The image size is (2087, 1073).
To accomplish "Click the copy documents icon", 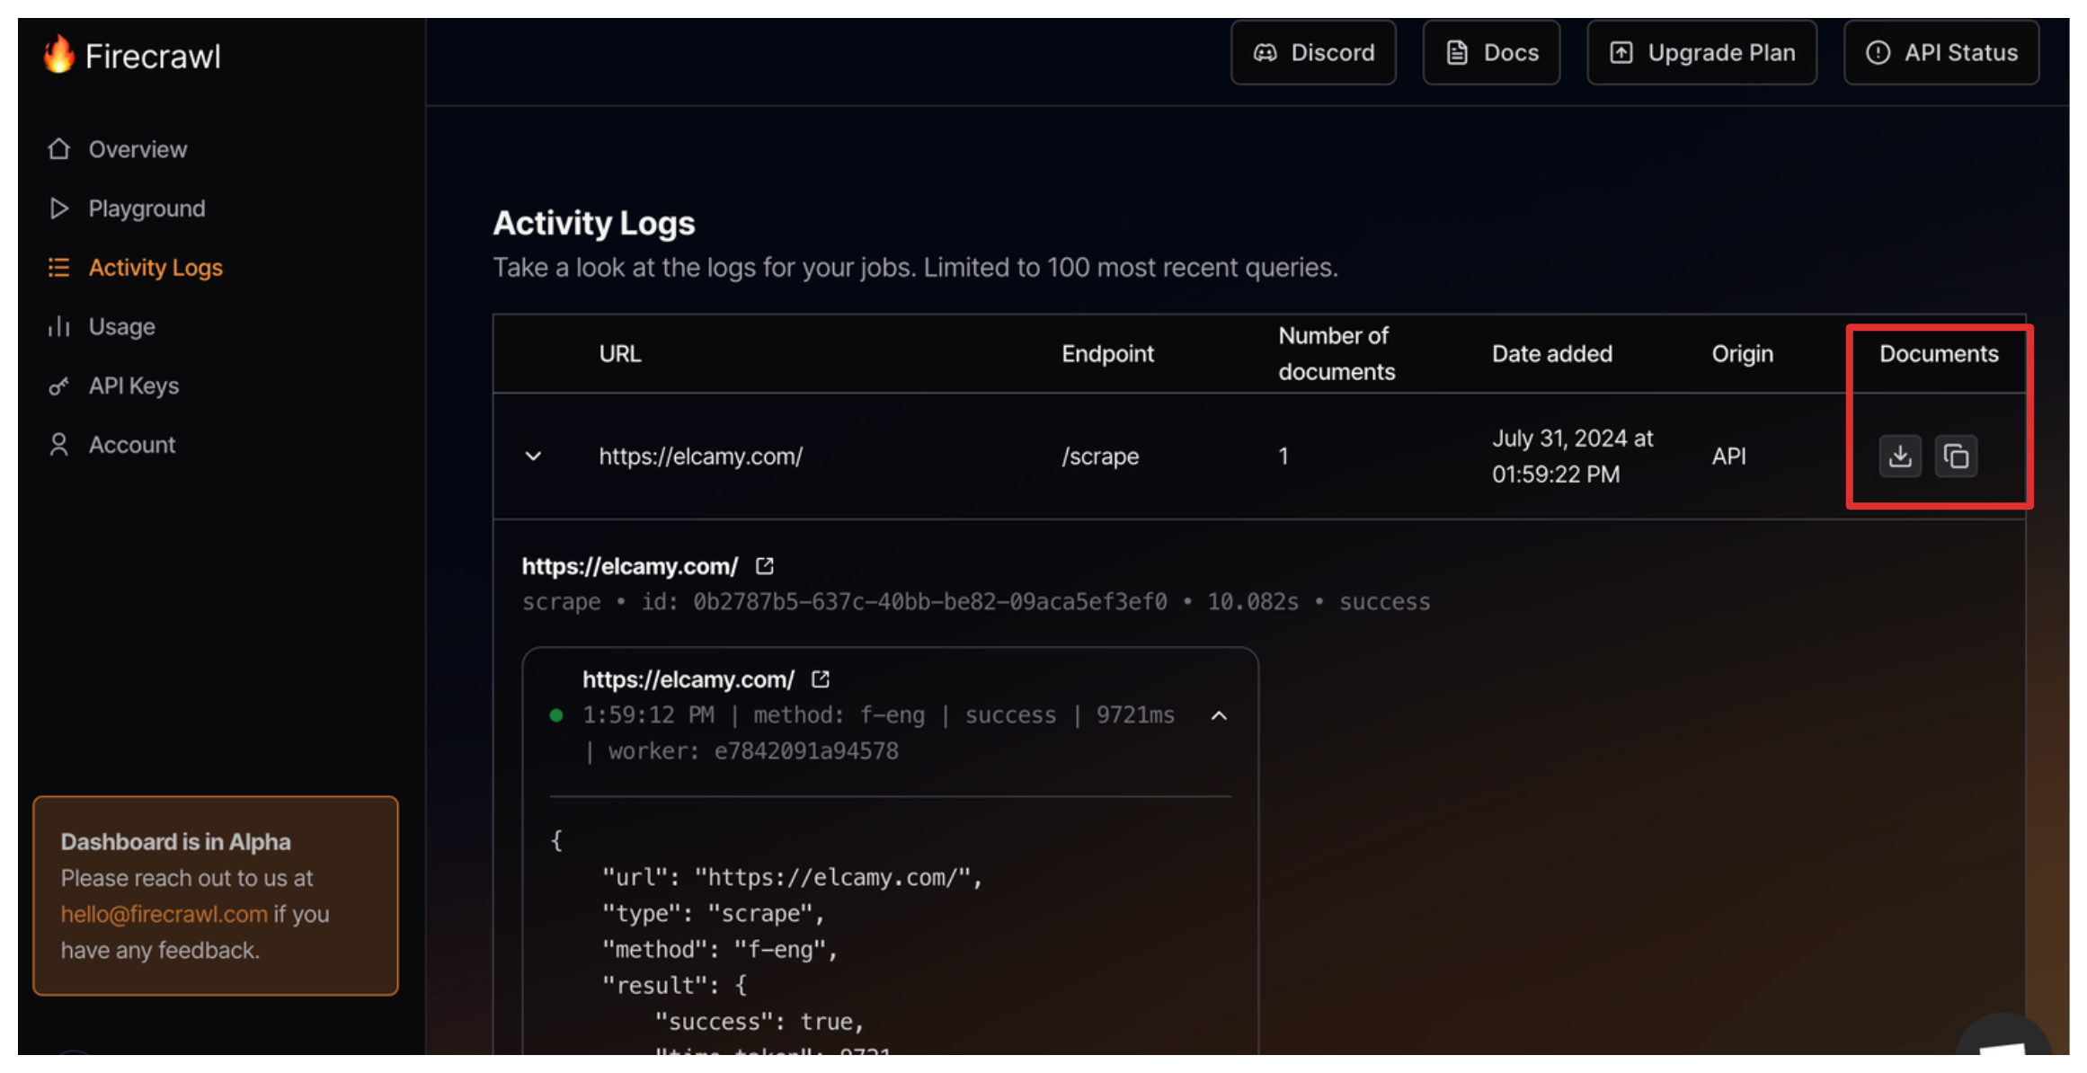I will [1956, 457].
